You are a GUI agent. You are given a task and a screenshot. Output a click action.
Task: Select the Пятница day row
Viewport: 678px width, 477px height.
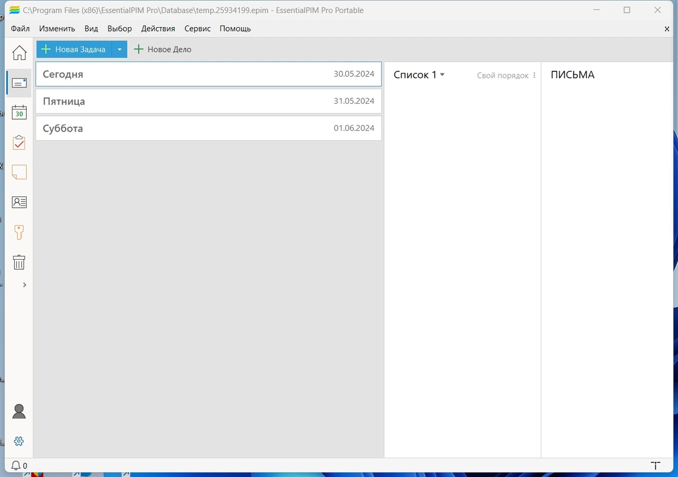[208, 101]
